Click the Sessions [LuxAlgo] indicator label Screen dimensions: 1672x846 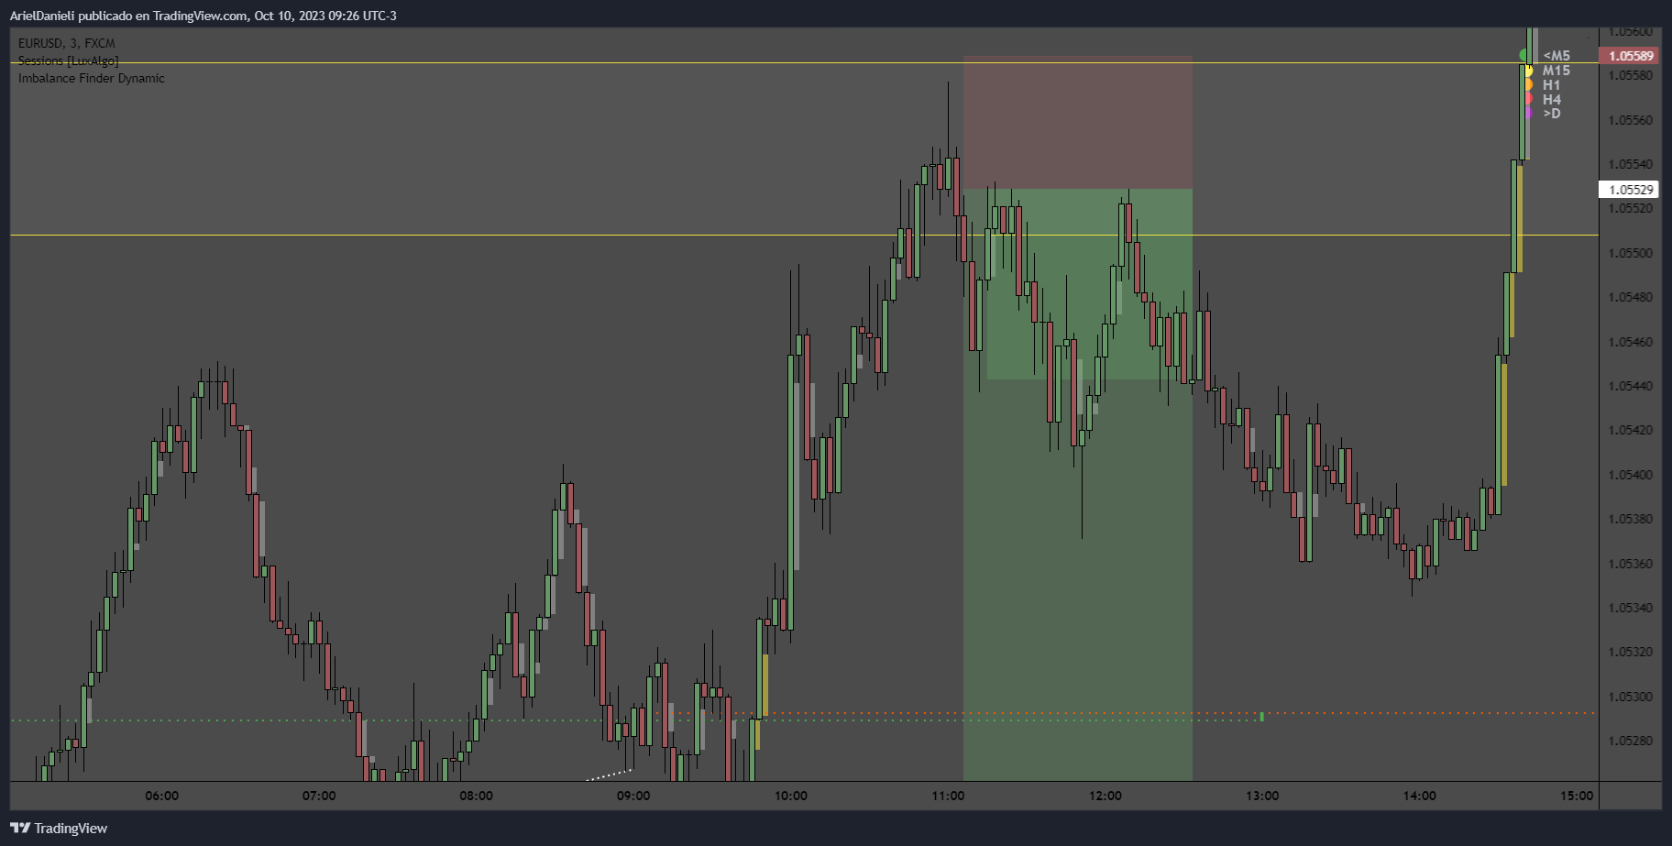[69, 60]
